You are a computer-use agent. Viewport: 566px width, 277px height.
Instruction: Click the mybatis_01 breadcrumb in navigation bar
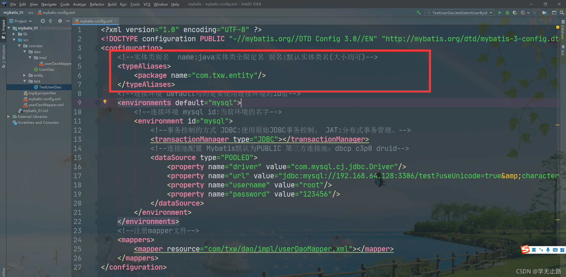[13, 12]
